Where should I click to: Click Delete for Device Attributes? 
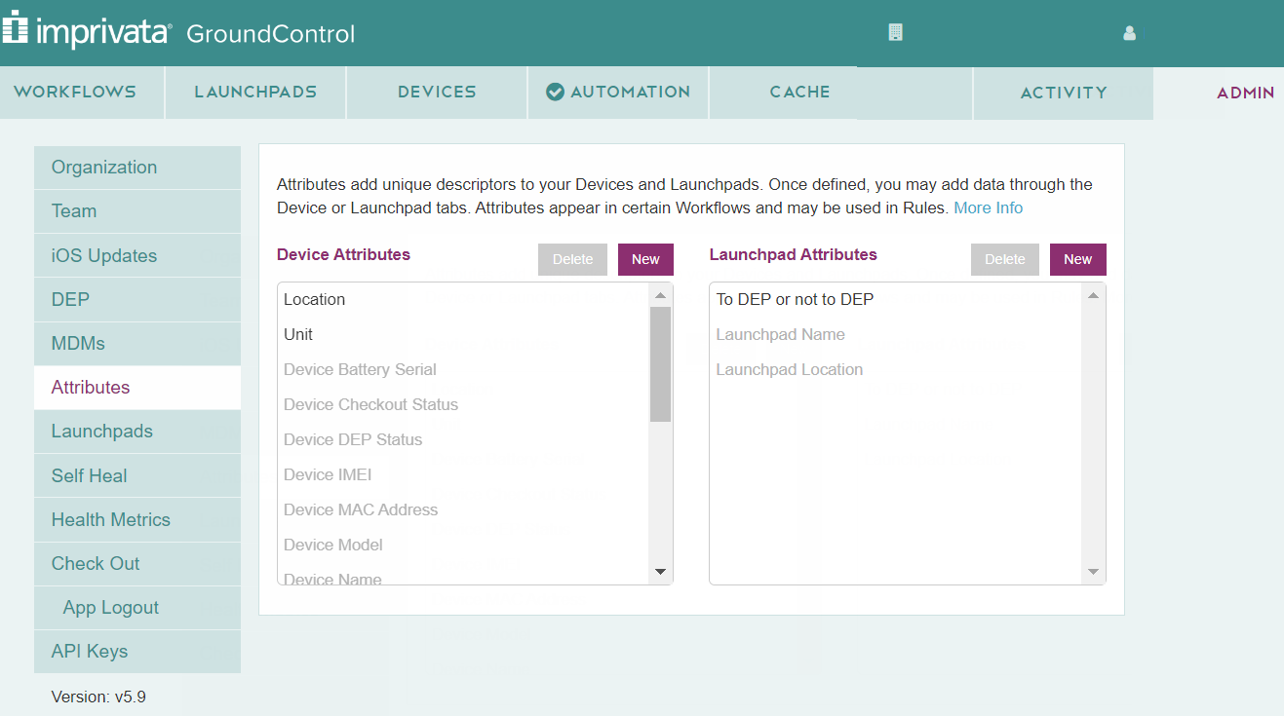point(572,259)
